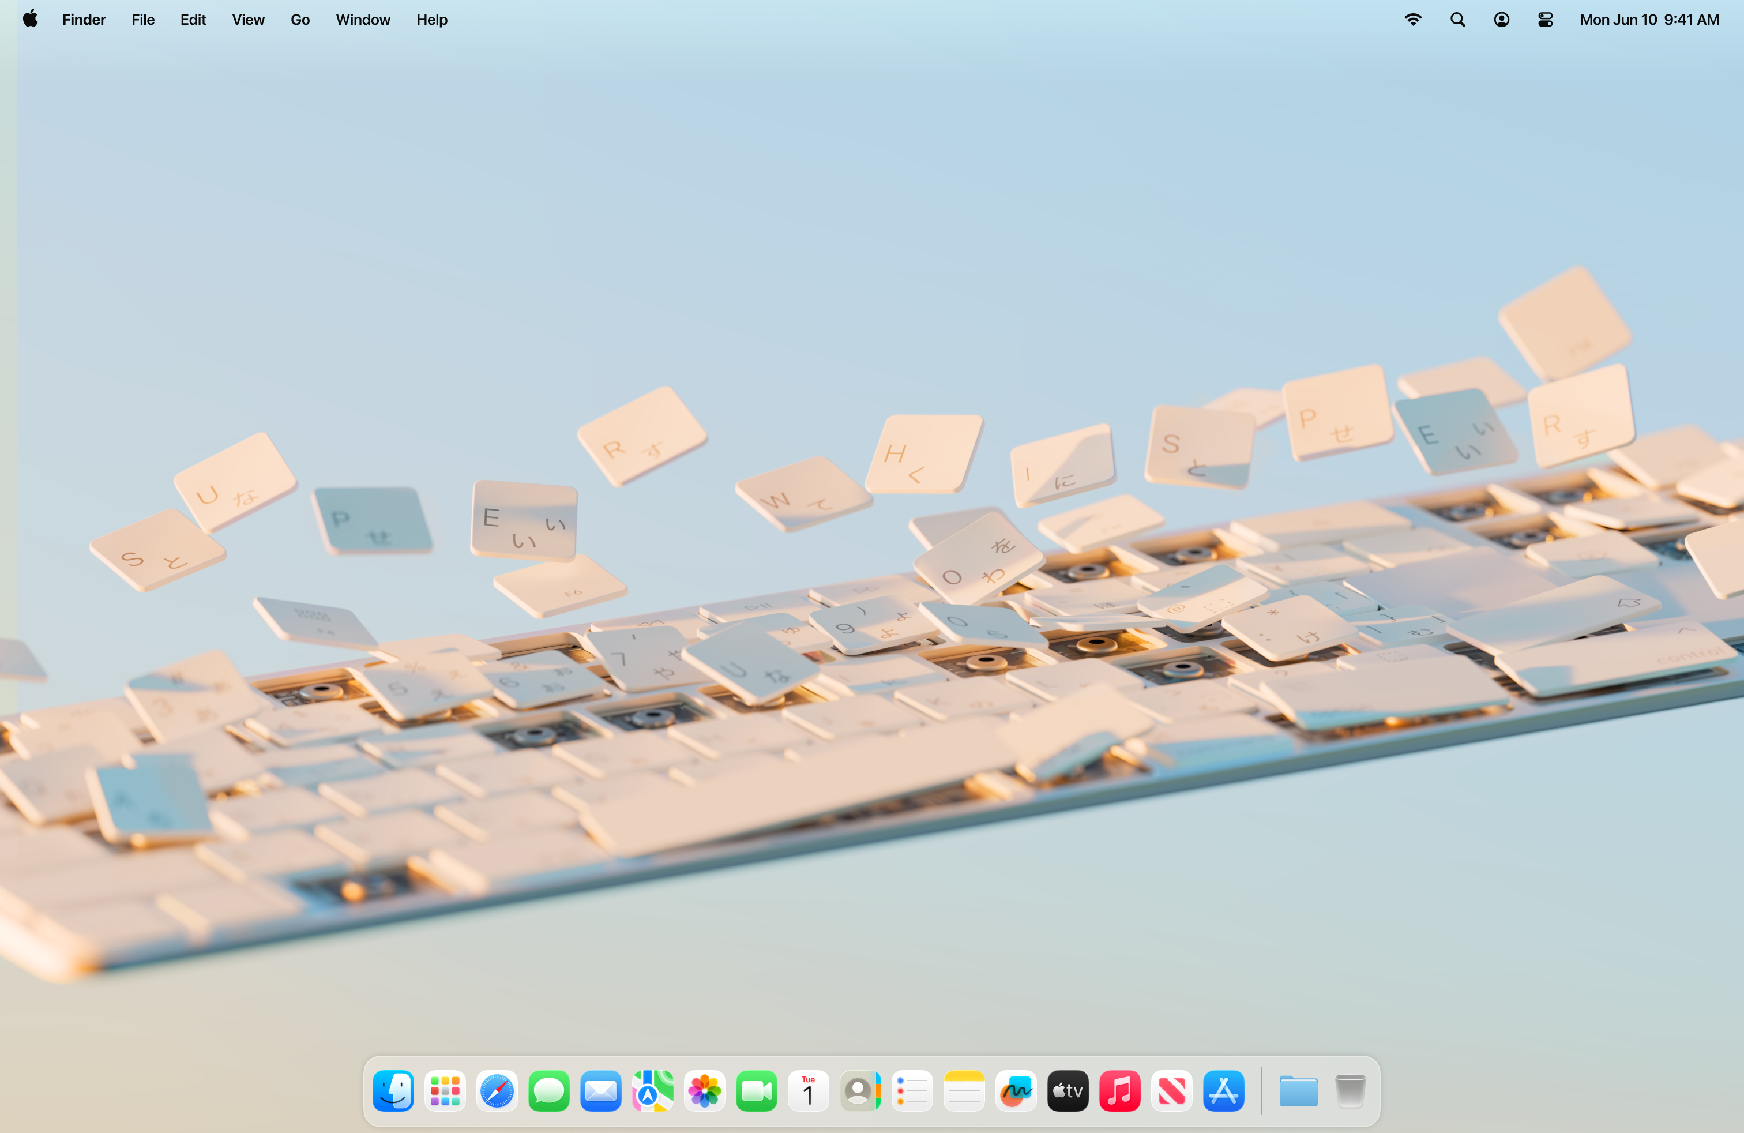Open Finder from the Dock
Screen dimensions: 1744x1133
pos(393,1091)
